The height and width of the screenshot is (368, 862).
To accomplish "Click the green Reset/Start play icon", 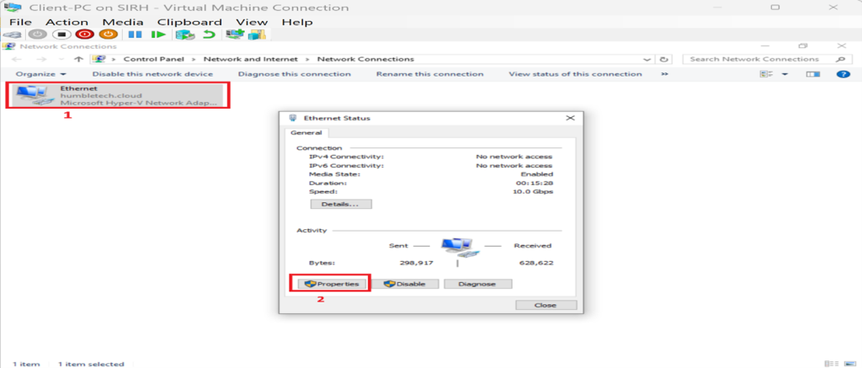I will pos(157,35).
